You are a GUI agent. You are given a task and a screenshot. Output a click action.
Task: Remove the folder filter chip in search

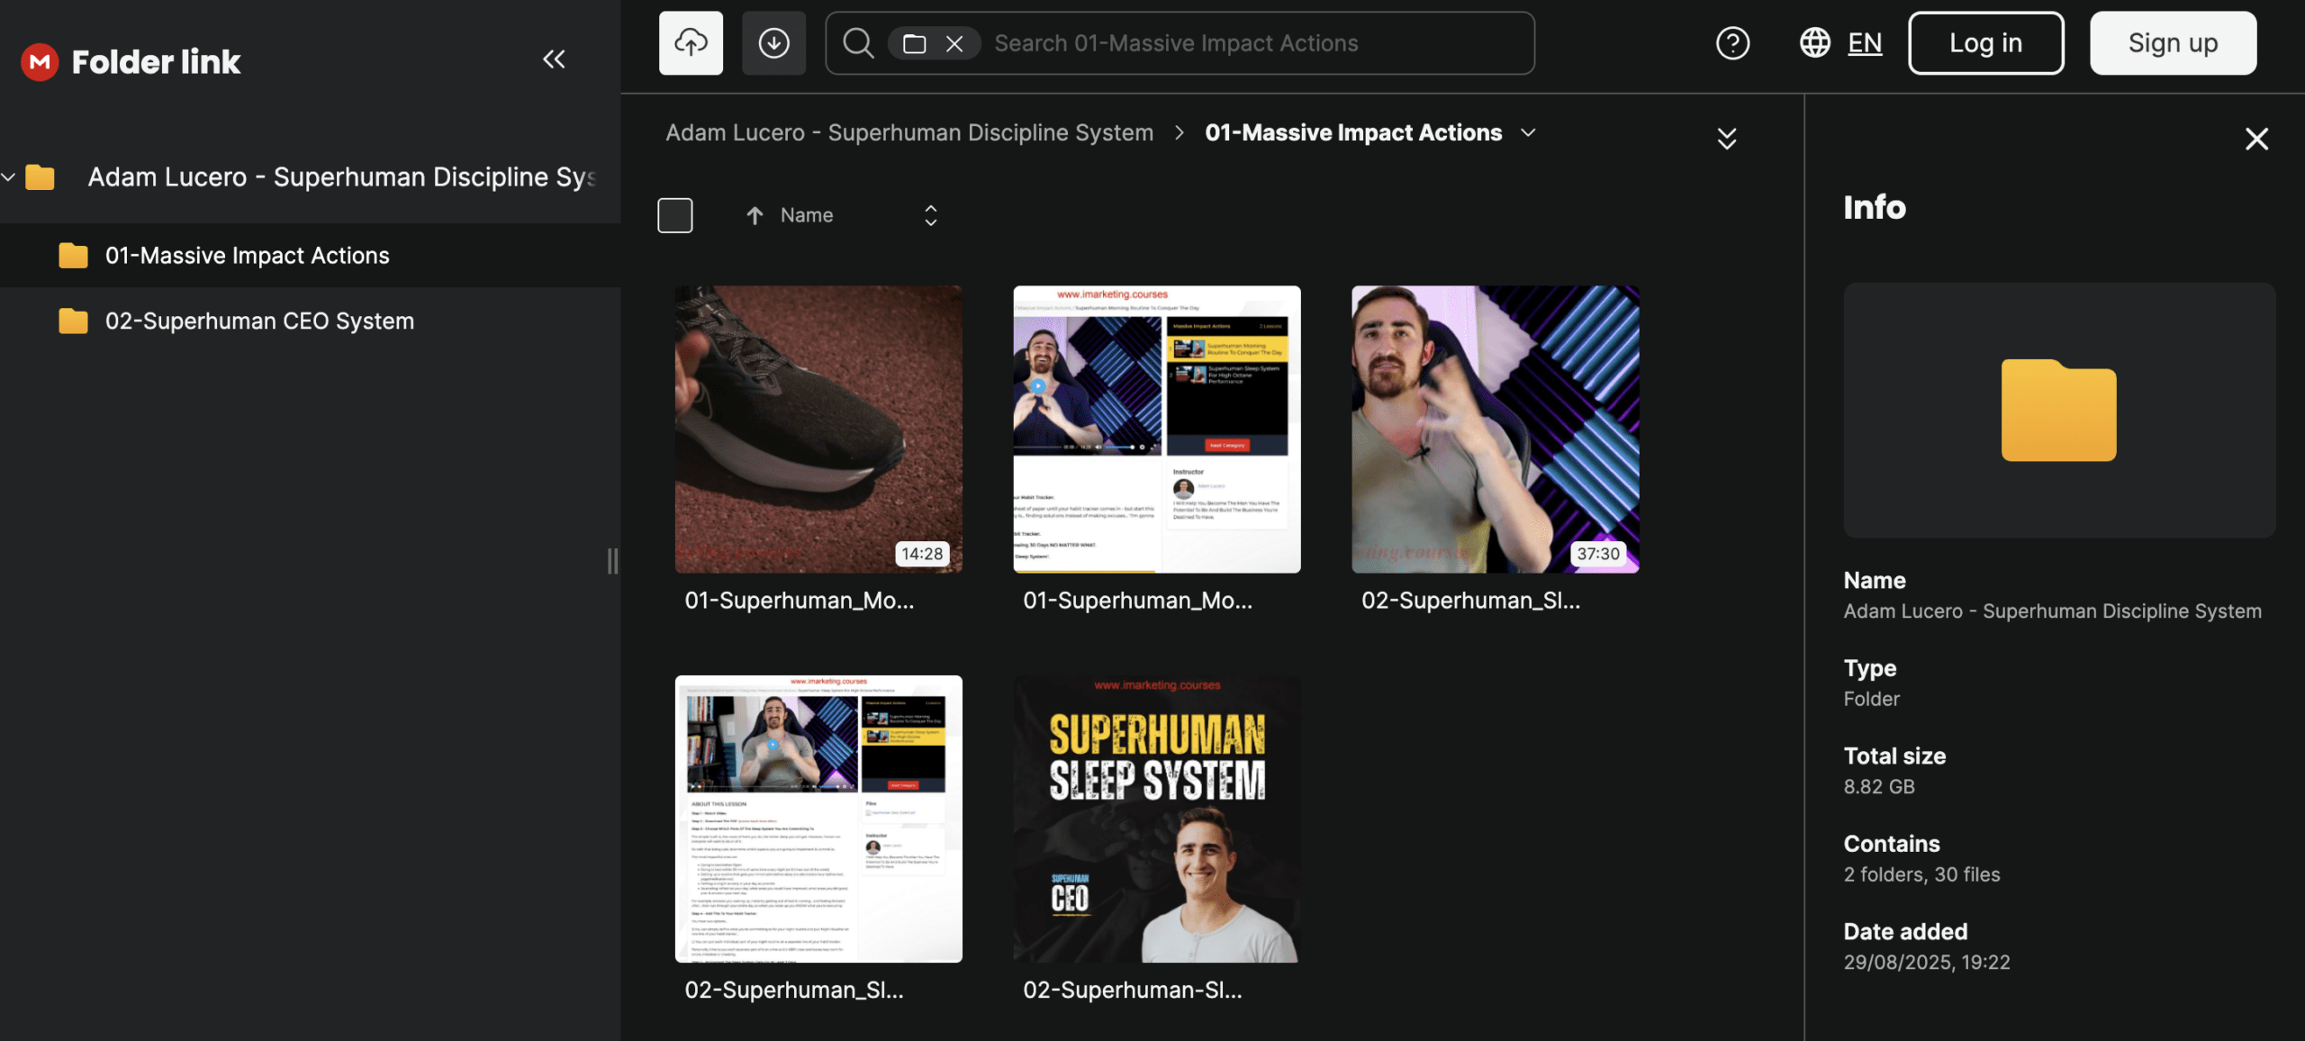[954, 43]
